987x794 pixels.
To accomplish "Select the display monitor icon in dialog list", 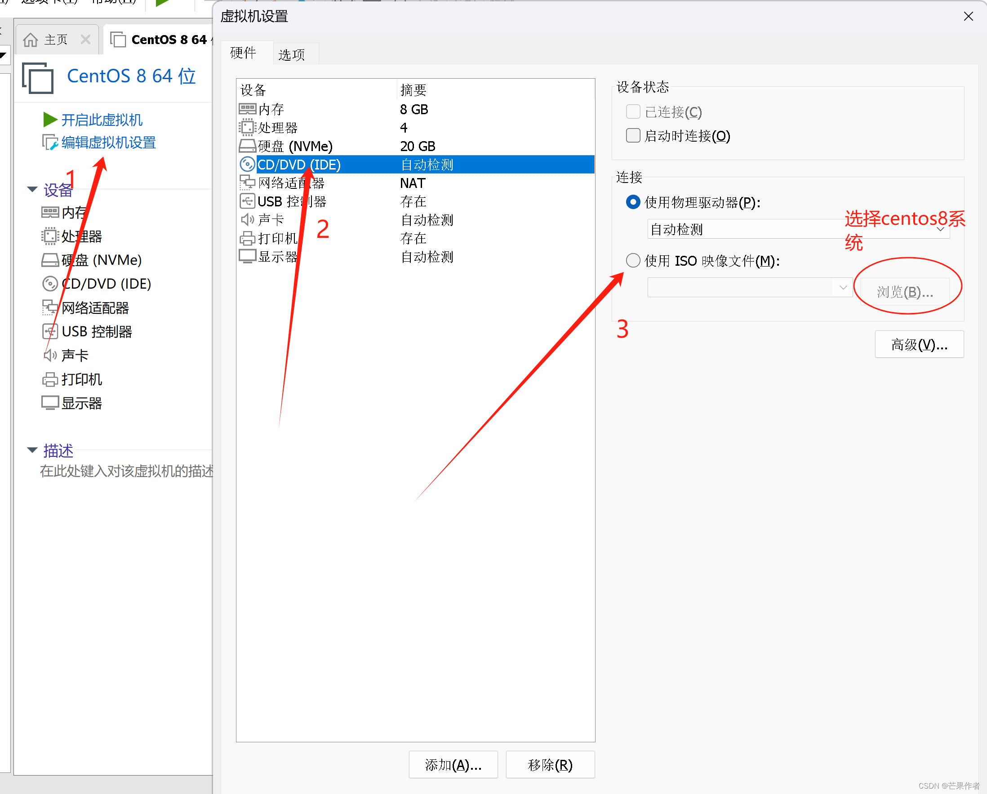I will tap(247, 256).
